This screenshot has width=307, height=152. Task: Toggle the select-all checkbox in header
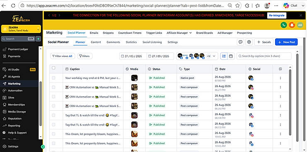click(x=53, y=68)
